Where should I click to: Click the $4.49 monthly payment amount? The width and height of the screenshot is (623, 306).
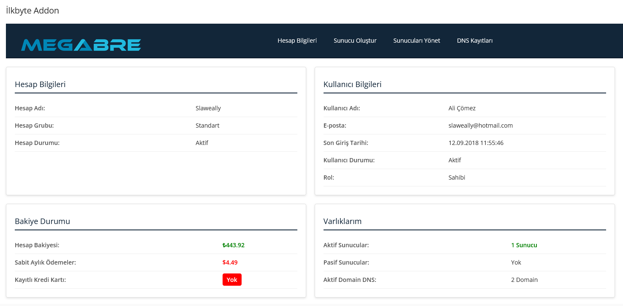click(230, 262)
